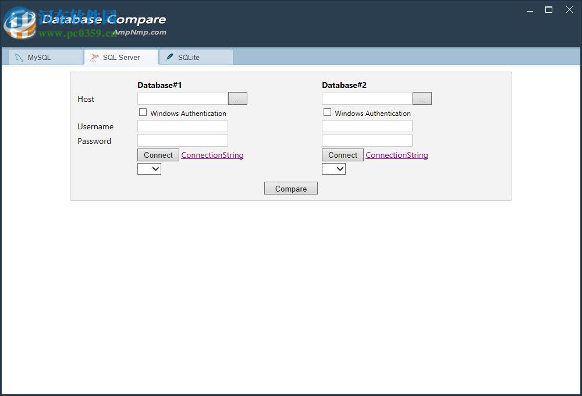Open the ConnectionString link for Database#2
Image resolution: width=582 pixels, height=396 pixels.
click(396, 155)
